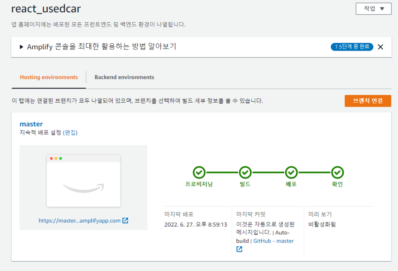Click the 빌드 step check icon
This screenshot has height=271, width=398.
[245, 173]
